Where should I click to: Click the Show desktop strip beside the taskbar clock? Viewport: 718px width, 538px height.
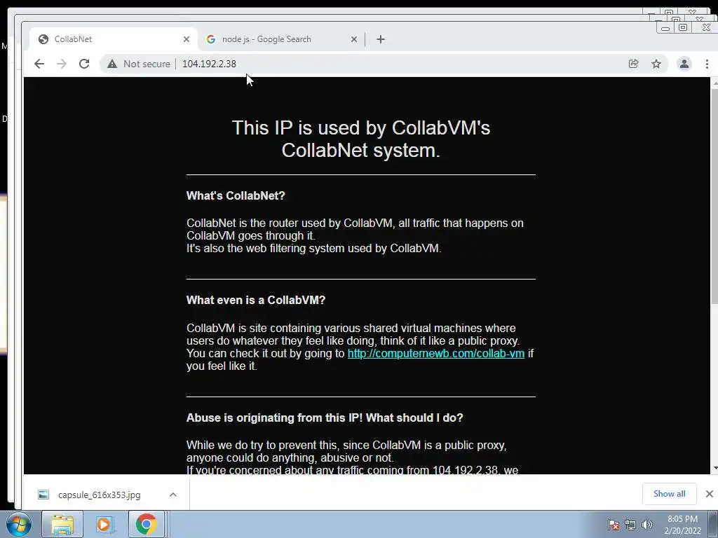(713, 524)
